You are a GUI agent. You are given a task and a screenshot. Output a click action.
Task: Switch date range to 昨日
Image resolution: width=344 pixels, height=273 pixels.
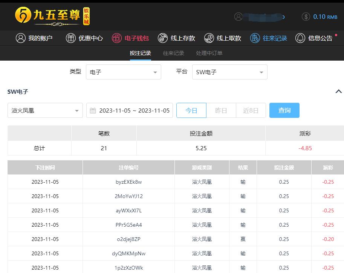221,110
